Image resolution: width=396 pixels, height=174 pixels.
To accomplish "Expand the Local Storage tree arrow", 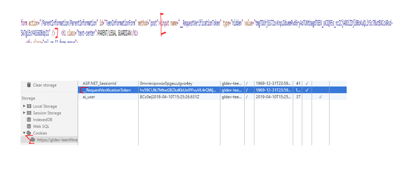I will (x=24, y=106).
